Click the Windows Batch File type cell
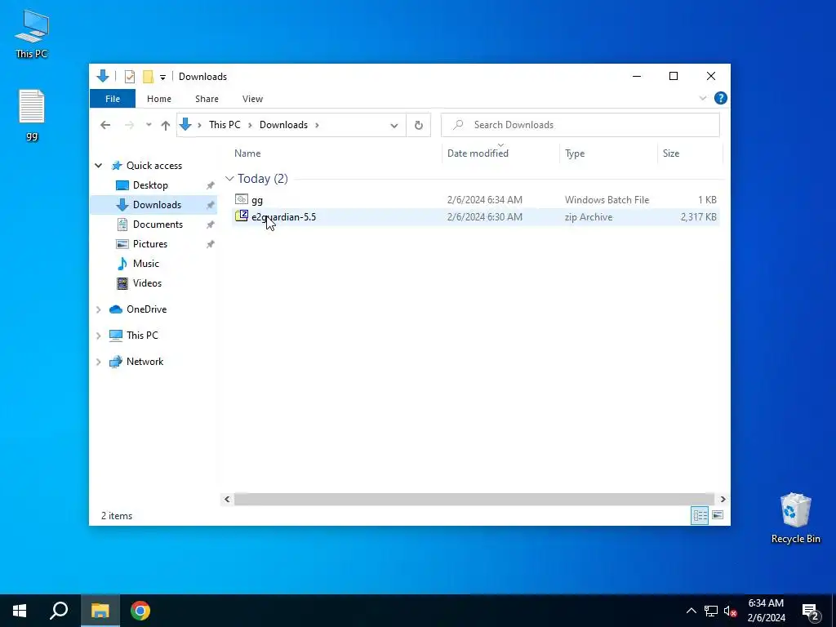836x627 pixels. [x=607, y=200]
